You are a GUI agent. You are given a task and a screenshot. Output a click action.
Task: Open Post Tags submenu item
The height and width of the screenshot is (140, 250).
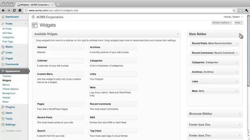tap(7, 42)
